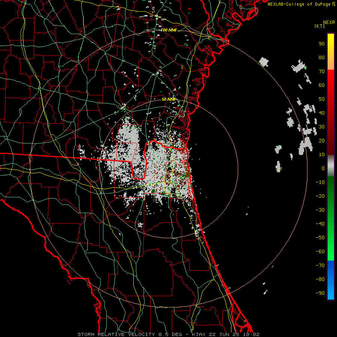The width and height of the screenshot is (337, 337).
Task: Click the blue bottom segment of the color bar
Action: click(331, 280)
